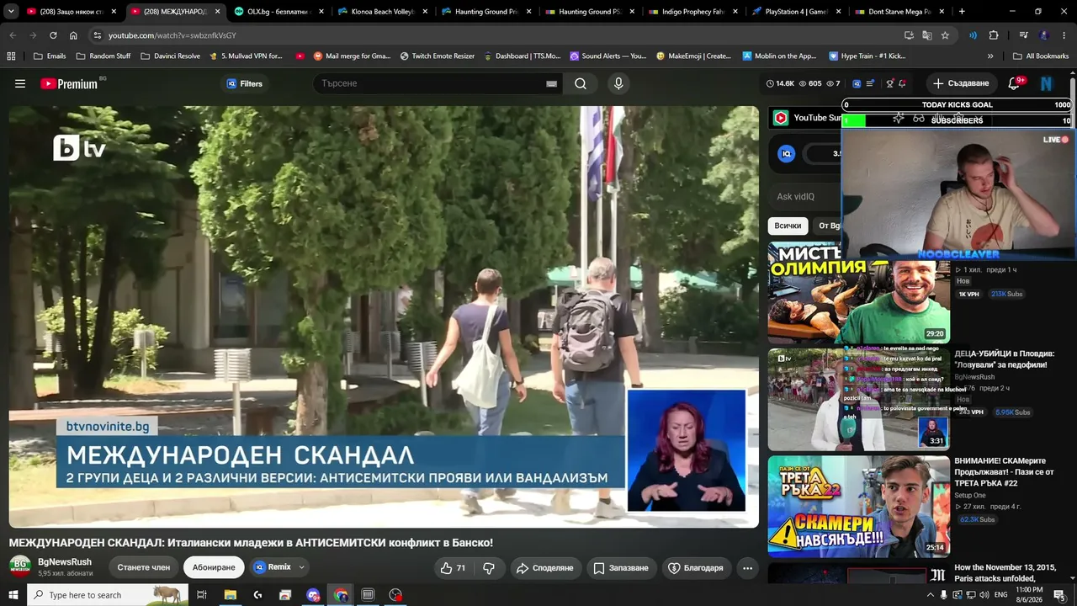This screenshot has width=1077, height=606.
Task: Show more bookmarks overflow chevron
Action: pos(990,56)
